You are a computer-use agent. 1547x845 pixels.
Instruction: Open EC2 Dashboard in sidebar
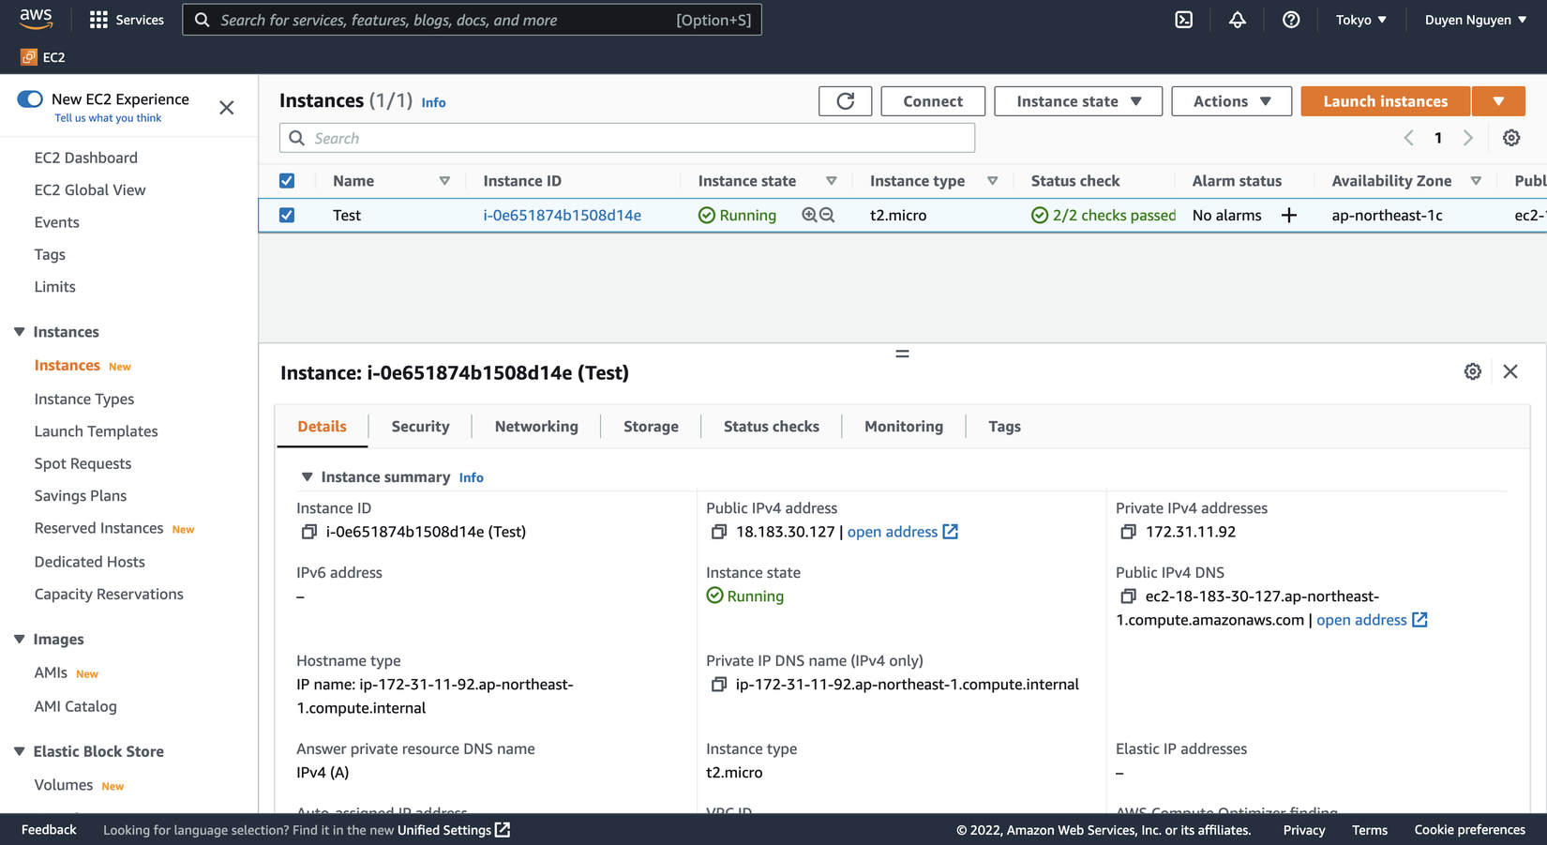click(85, 158)
